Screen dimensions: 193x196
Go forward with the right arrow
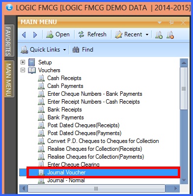point(35,35)
